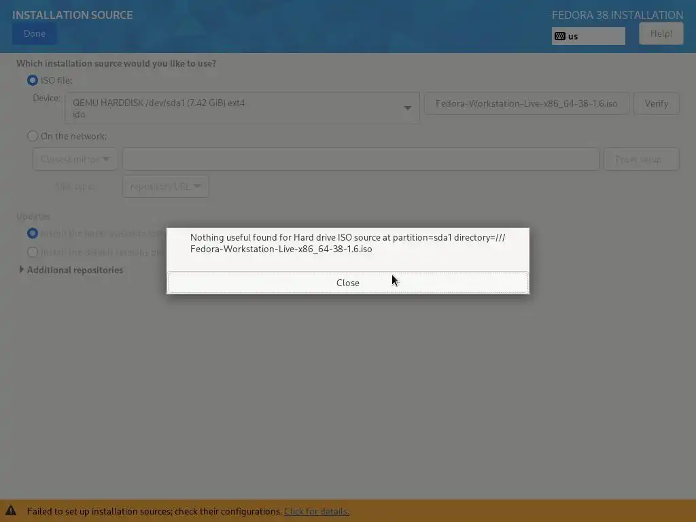
Task: Click the Fedora-Workstation-Live ISO file chooser button
Action: pos(527,103)
